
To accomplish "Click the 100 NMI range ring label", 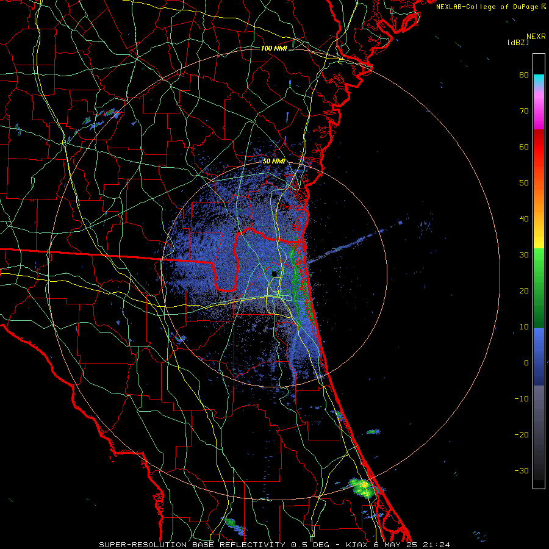I will pyautogui.click(x=274, y=48).
